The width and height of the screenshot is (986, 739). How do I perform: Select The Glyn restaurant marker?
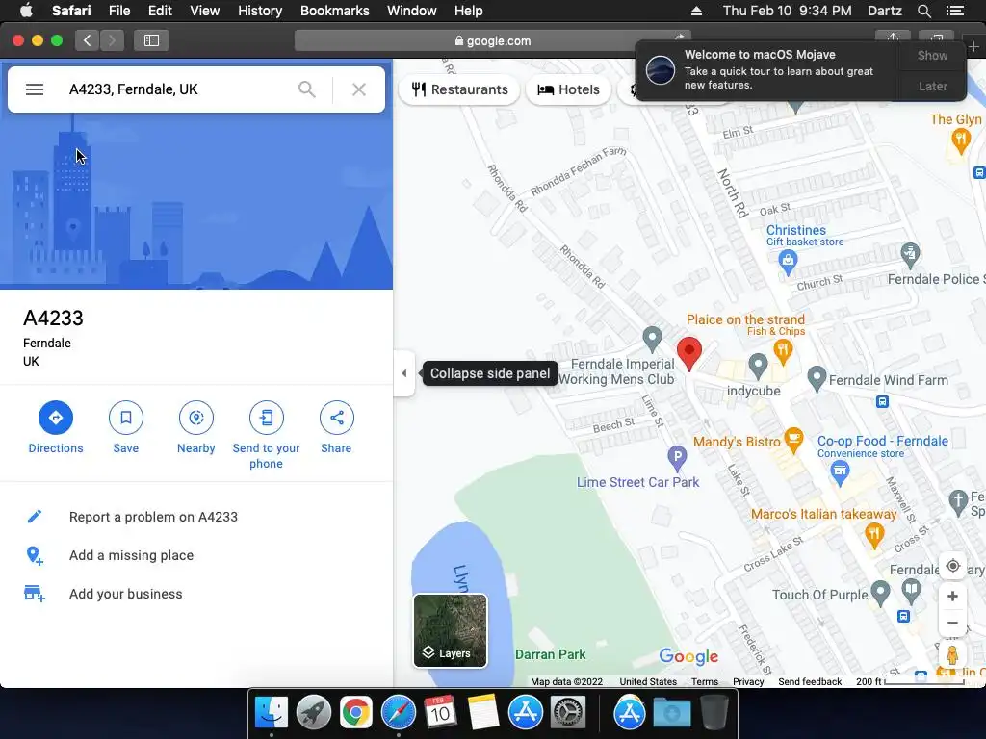click(x=960, y=140)
